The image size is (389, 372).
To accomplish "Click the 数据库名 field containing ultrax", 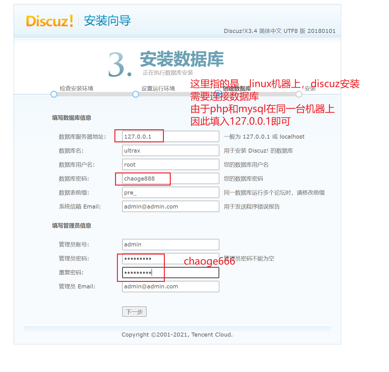I will pos(170,150).
